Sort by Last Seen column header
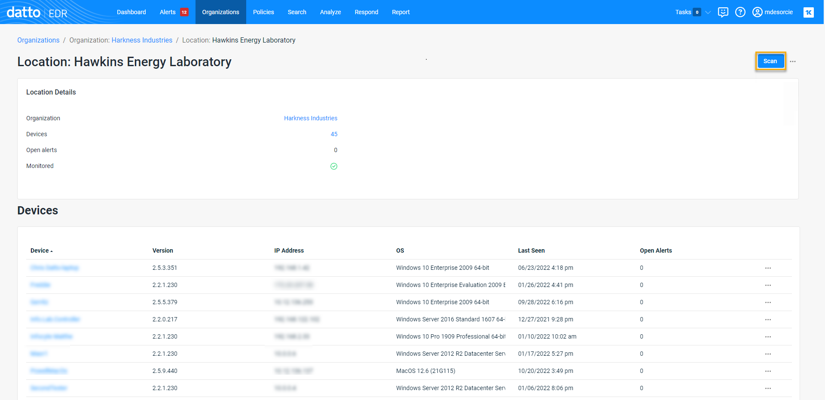The image size is (825, 400). pyautogui.click(x=532, y=250)
